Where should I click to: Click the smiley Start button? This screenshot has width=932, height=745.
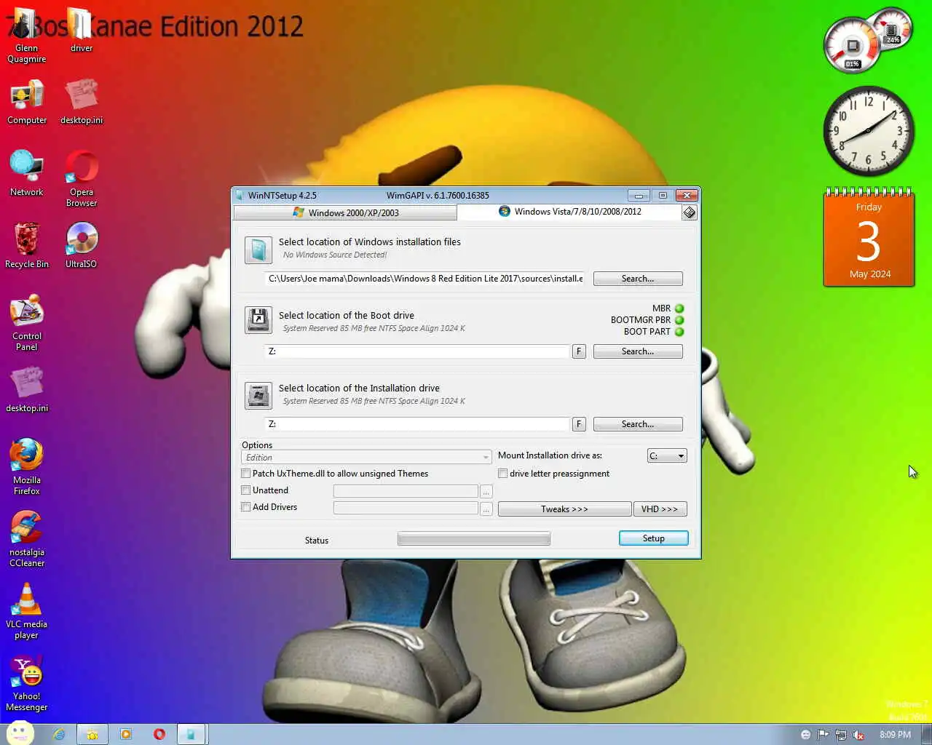click(20, 733)
